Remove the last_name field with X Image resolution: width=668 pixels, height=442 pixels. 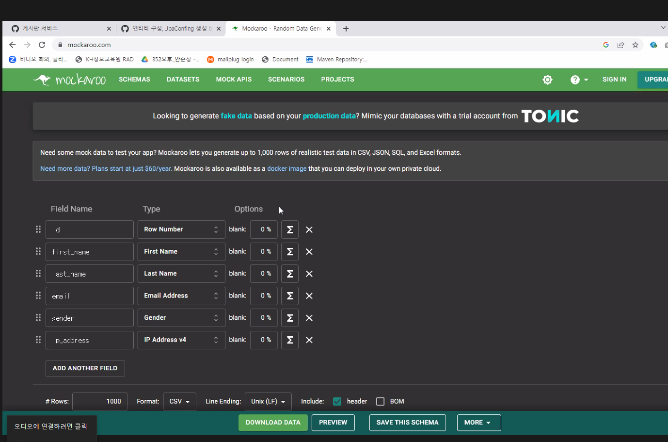click(x=309, y=274)
